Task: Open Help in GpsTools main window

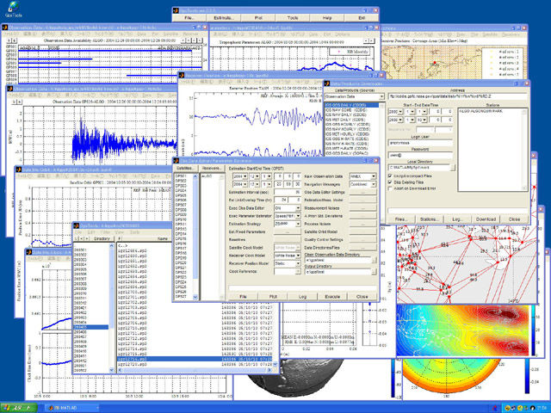Action: point(327,18)
